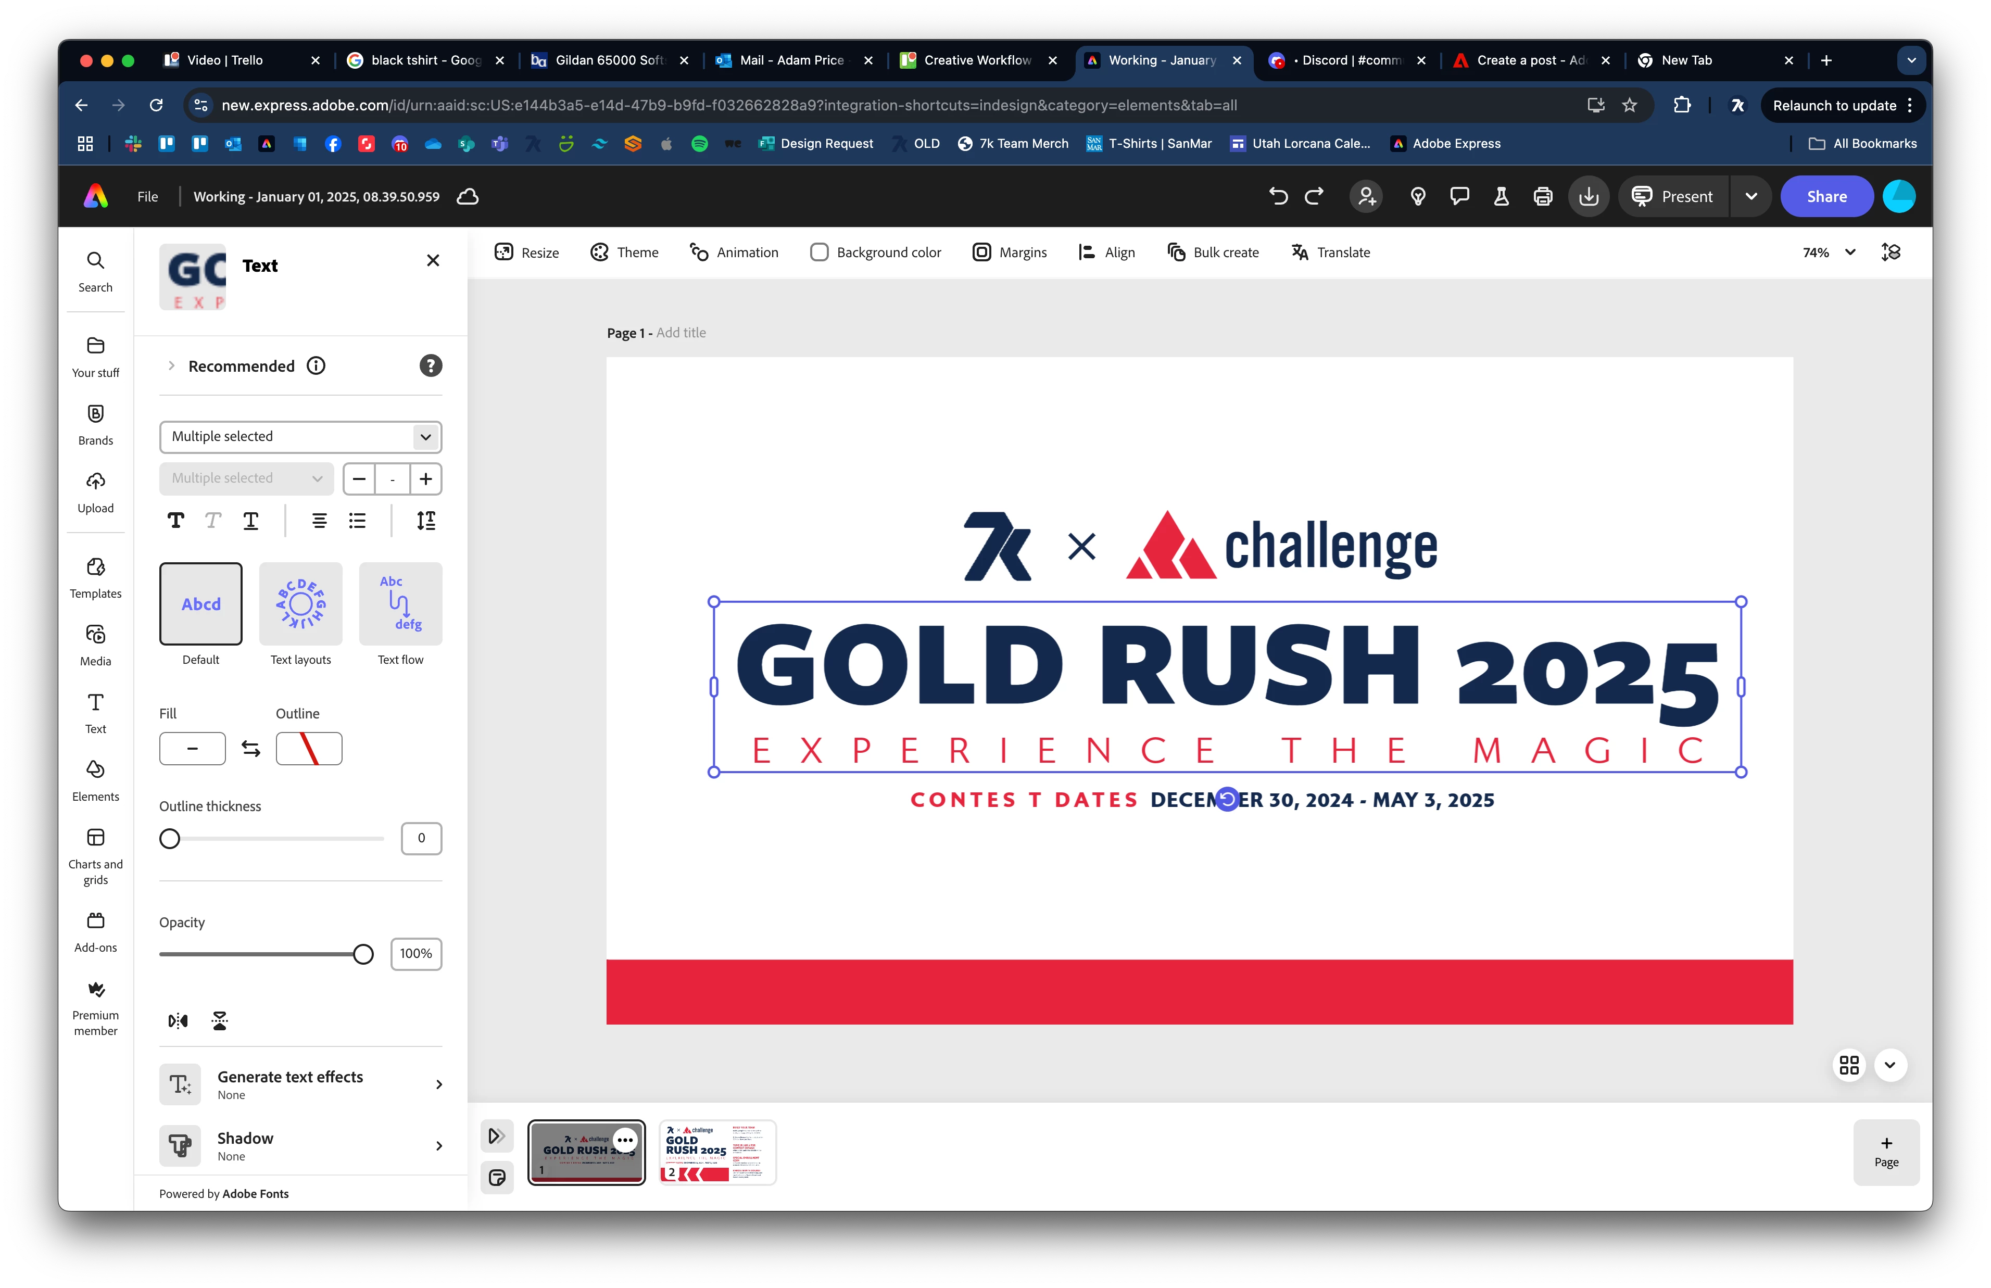Open Elements in the left sidebar
This screenshot has height=1288, width=1991.
(x=95, y=779)
